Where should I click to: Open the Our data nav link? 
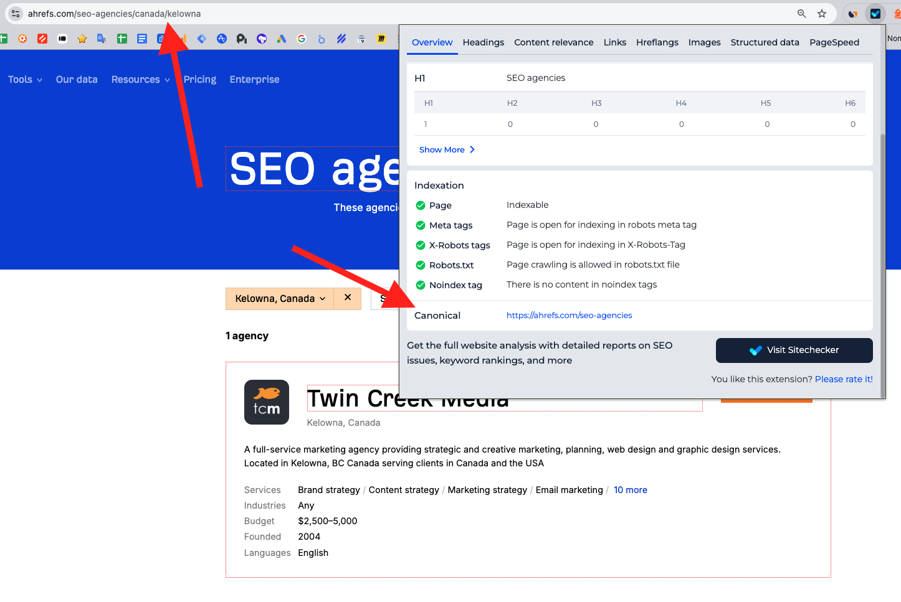tap(77, 80)
